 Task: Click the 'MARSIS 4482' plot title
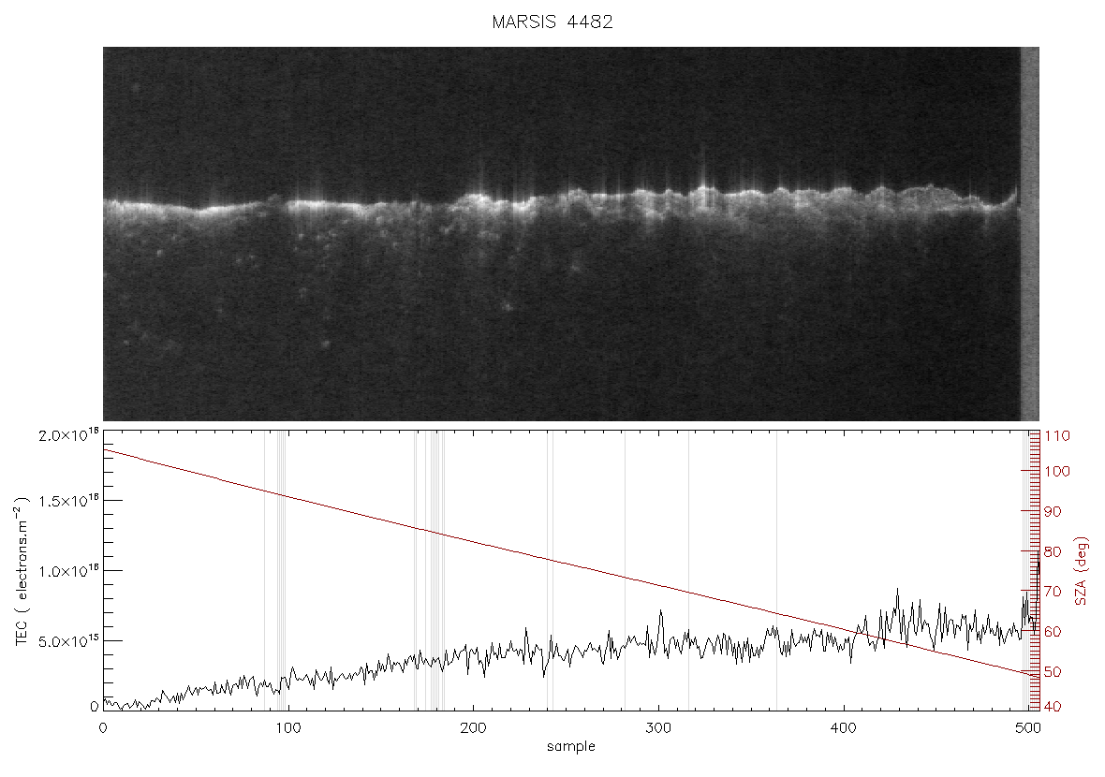point(552,22)
